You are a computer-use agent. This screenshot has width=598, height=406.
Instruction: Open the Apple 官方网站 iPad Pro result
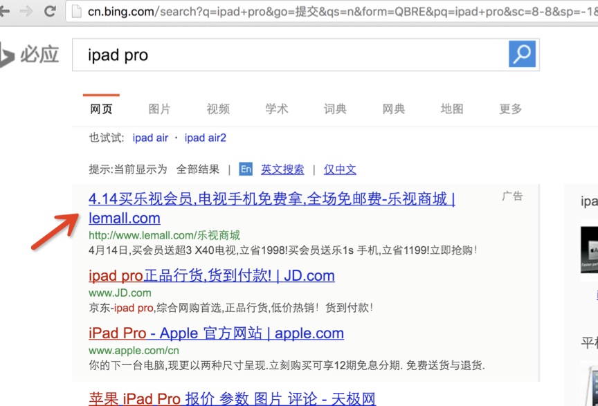(x=216, y=333)
